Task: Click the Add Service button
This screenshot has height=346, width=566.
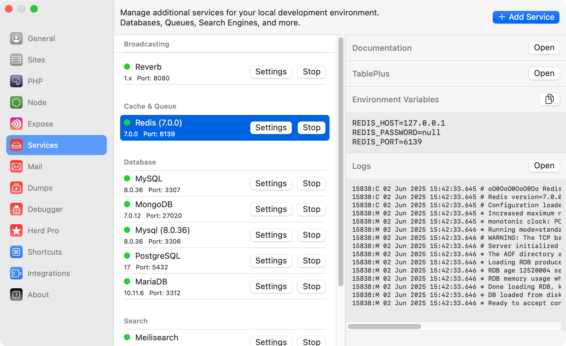Action: tap(525, 17)
